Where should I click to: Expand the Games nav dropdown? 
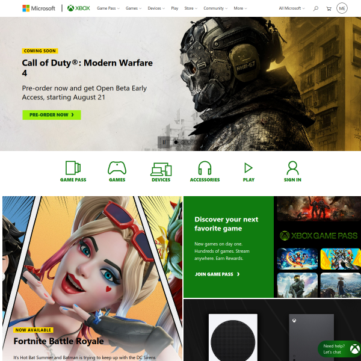click(134, 8)
